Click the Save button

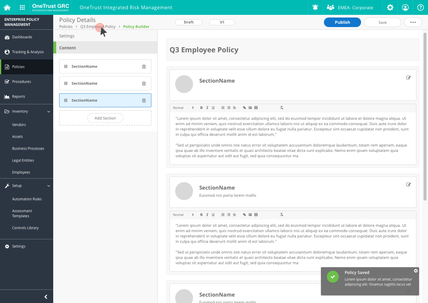382,22
